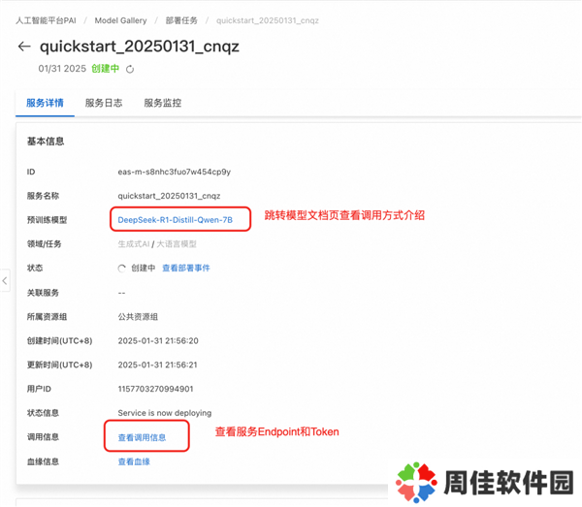
Task: Expand the collapsed left sidebar chevron
Action: click(x=5, y=281)
